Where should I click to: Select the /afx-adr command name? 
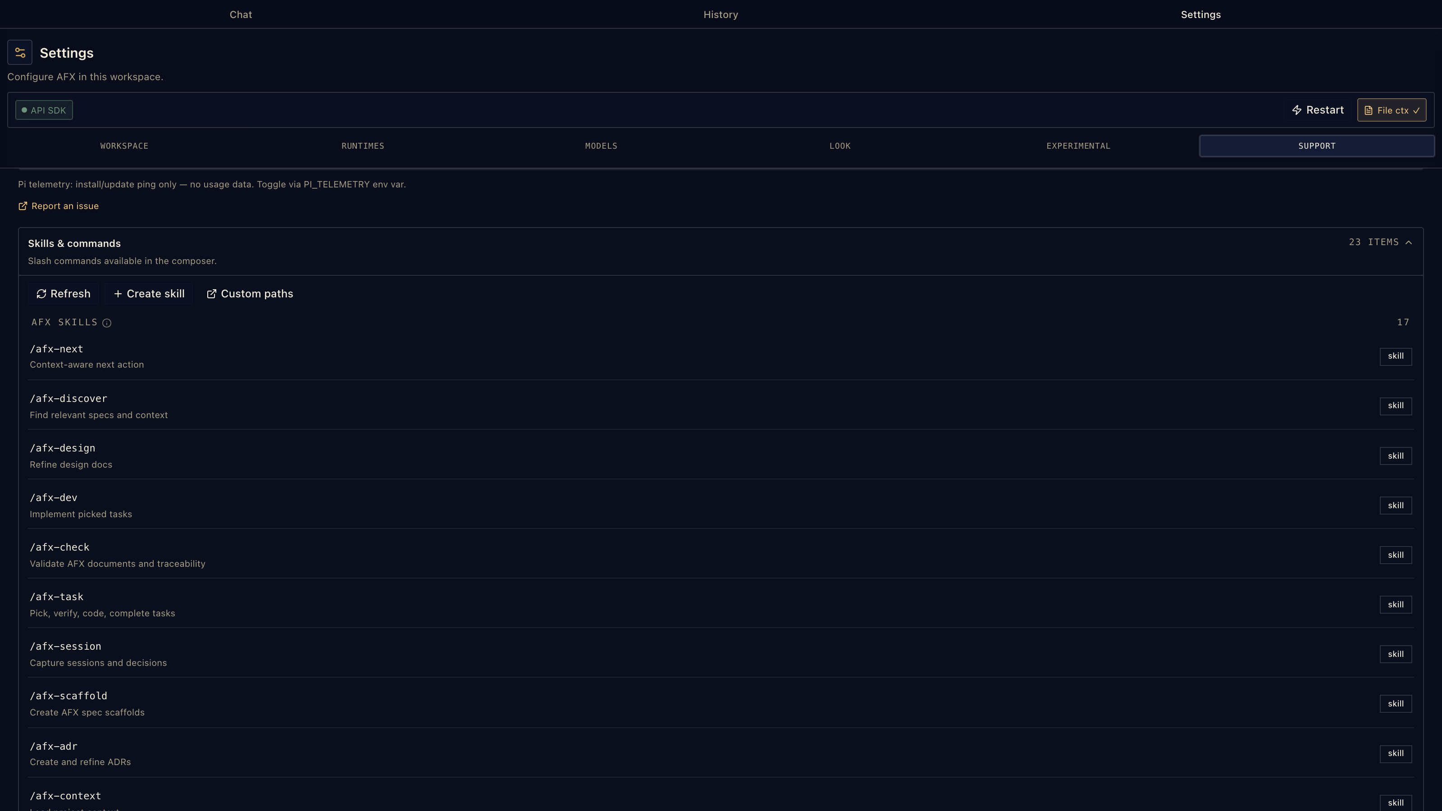tap(54, 747)
